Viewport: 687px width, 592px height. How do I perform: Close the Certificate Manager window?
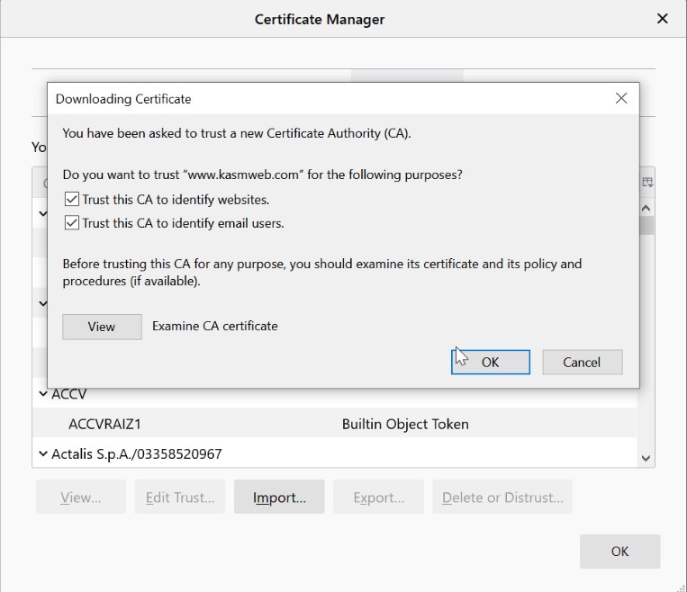tap(663, 18)
